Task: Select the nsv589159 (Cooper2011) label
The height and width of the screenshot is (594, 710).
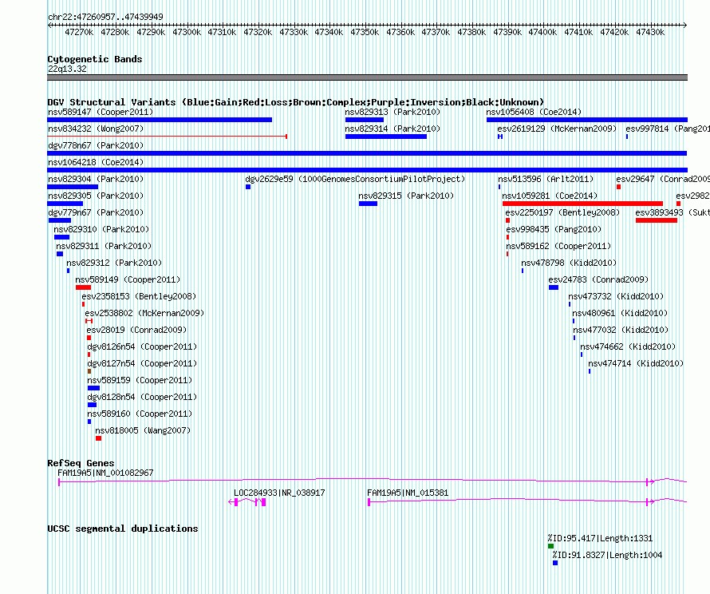Action: point(140,380)
